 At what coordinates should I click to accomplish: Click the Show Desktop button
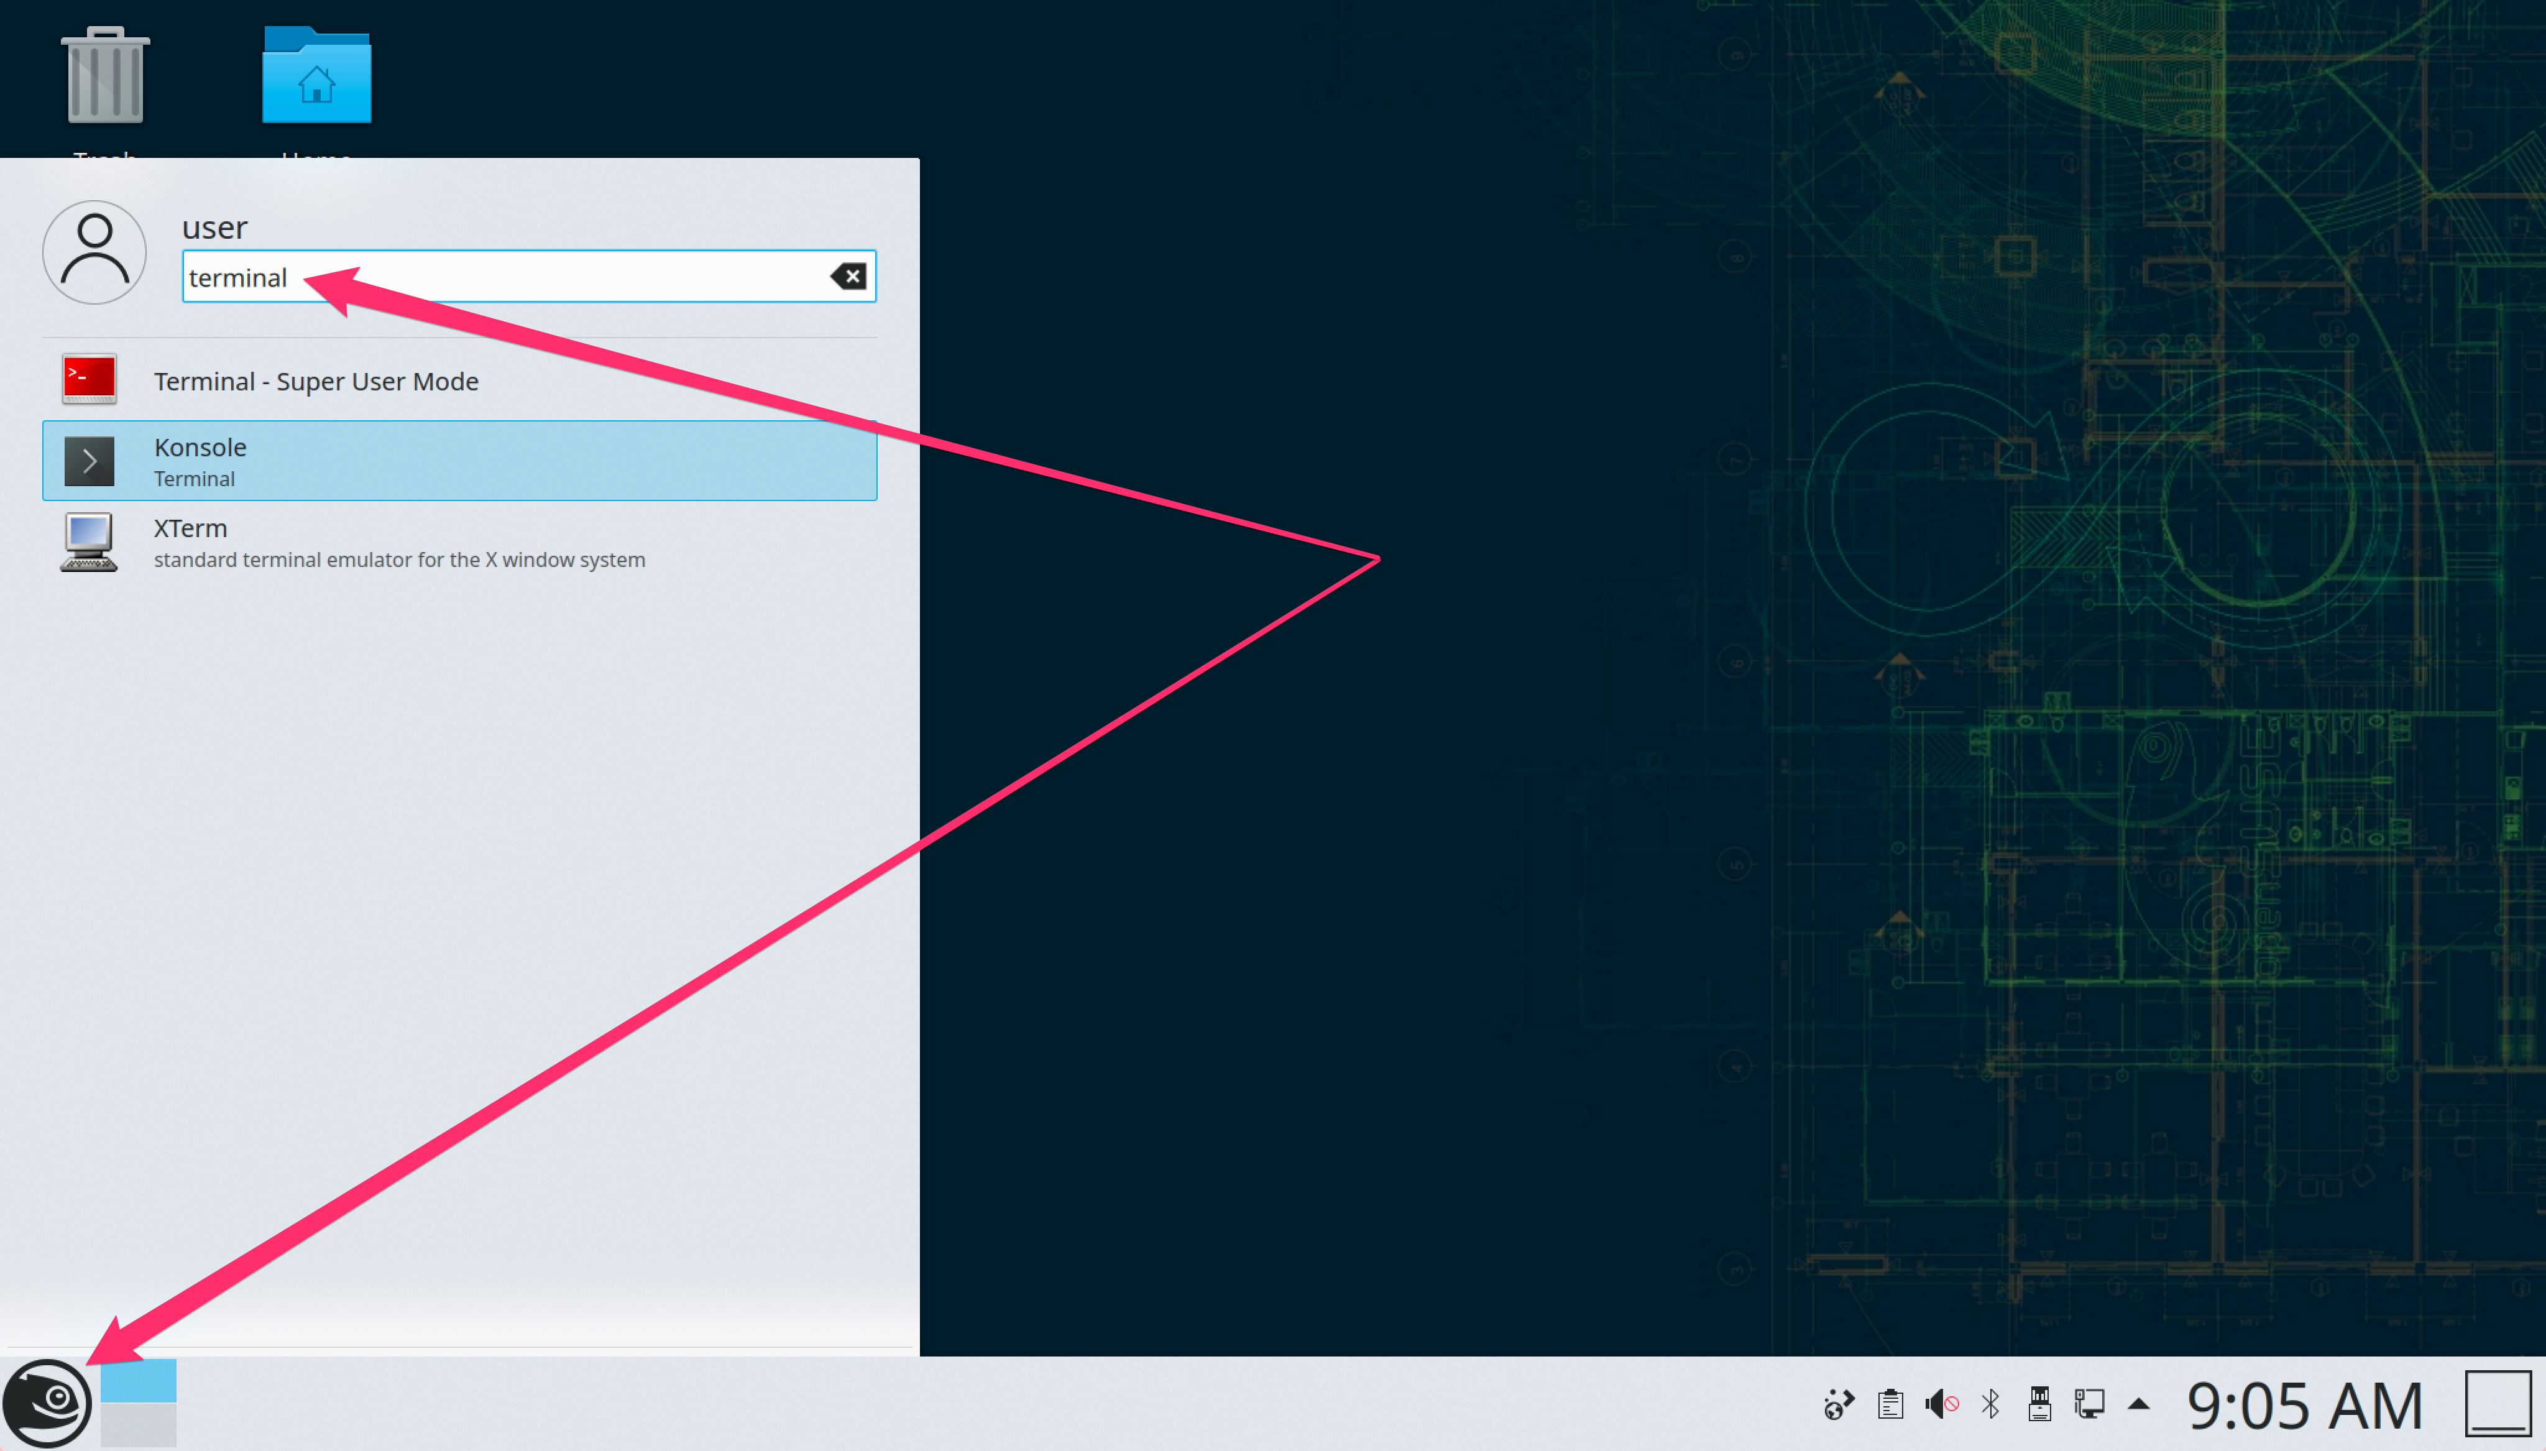[x=2498, y=1403]
